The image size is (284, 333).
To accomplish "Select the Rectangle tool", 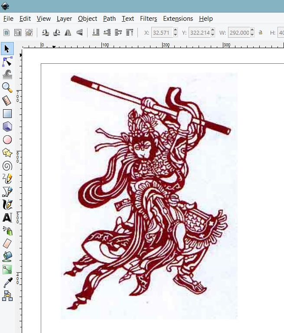I will tap(7, 114).
